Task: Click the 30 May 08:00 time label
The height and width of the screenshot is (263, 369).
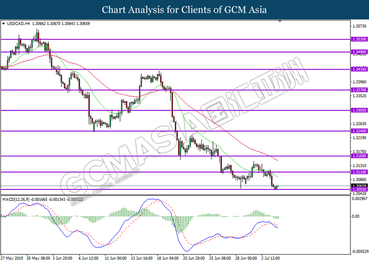Action: tap(38, 258)
